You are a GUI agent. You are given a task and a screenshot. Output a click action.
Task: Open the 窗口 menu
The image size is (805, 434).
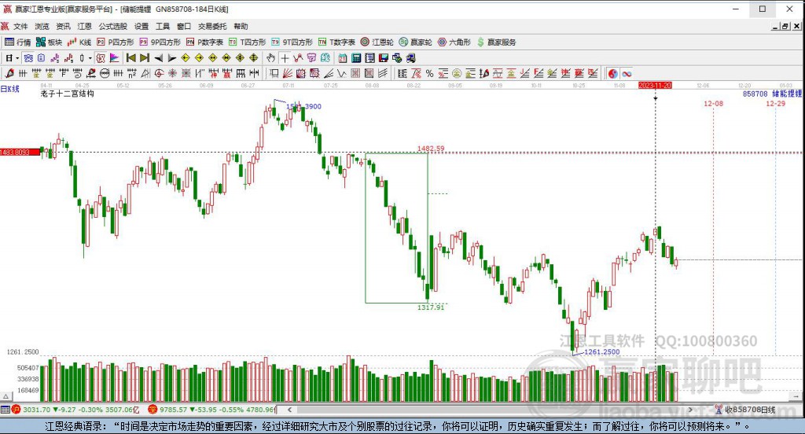[x=184, y=26]
